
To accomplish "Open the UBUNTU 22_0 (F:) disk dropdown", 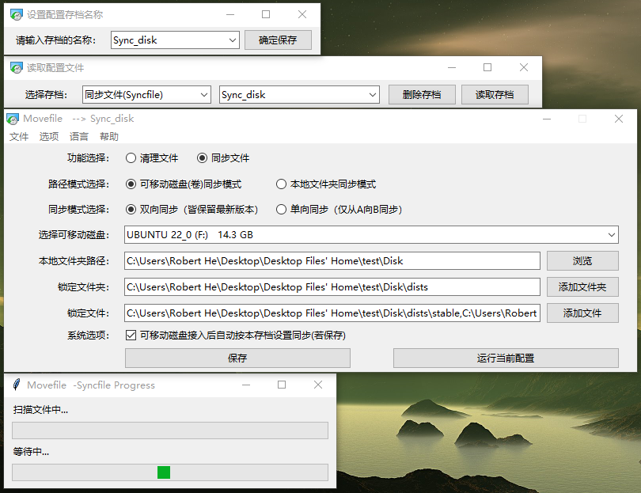I will [610, 234].
